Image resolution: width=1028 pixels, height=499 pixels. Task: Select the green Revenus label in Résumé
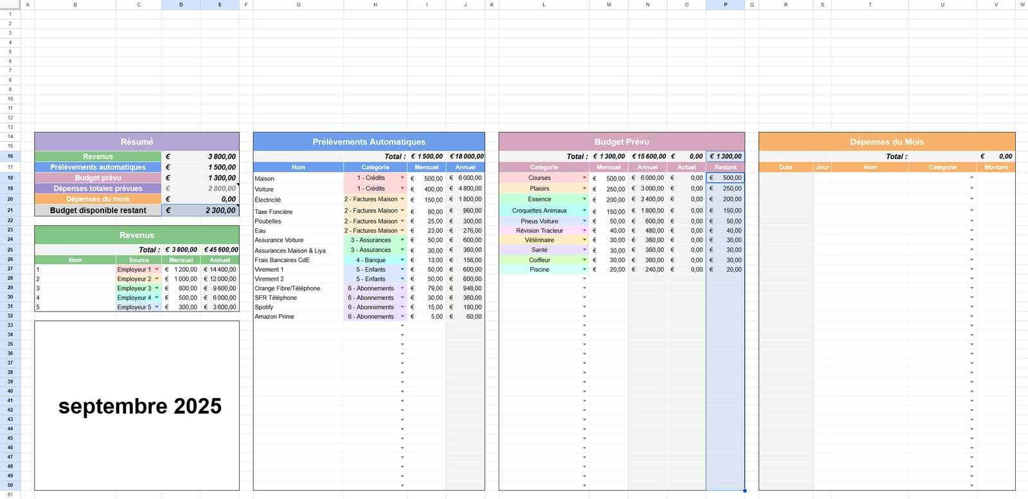pyautogui.click(x=98, y=157)
